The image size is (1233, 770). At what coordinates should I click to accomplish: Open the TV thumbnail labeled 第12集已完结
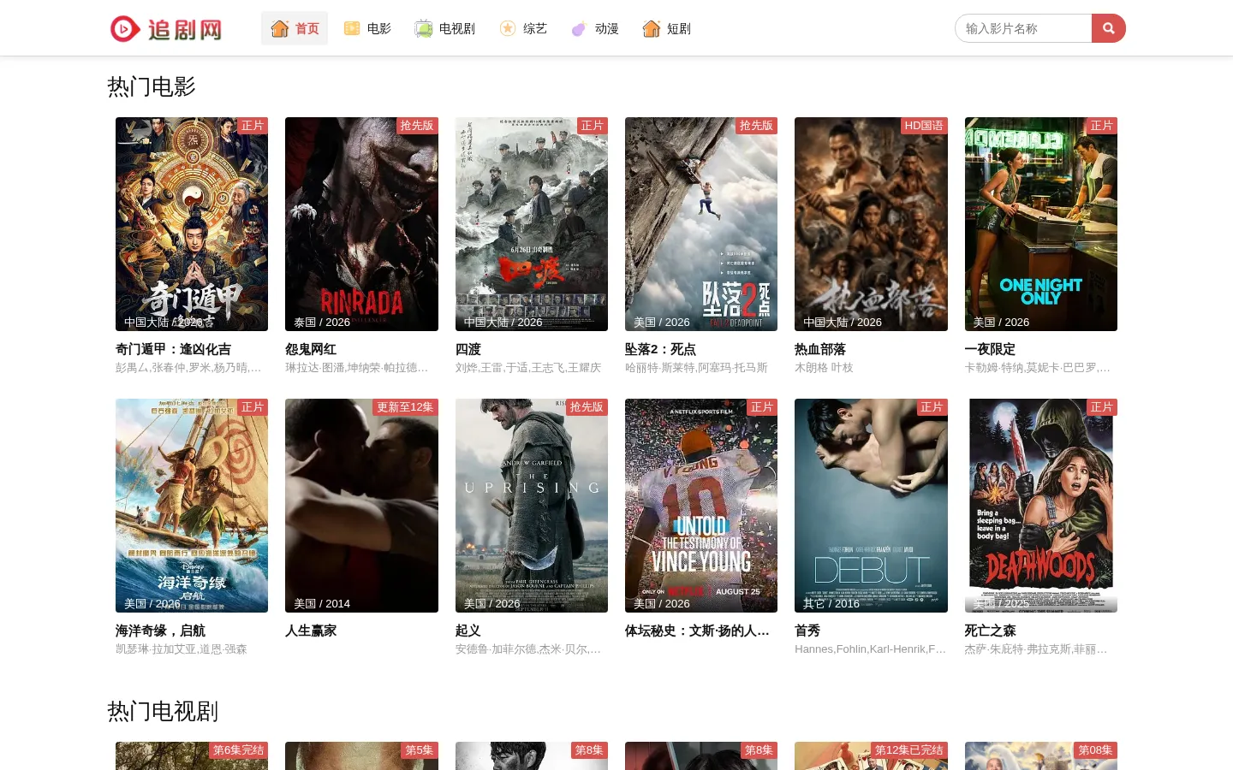coord(871,755)
